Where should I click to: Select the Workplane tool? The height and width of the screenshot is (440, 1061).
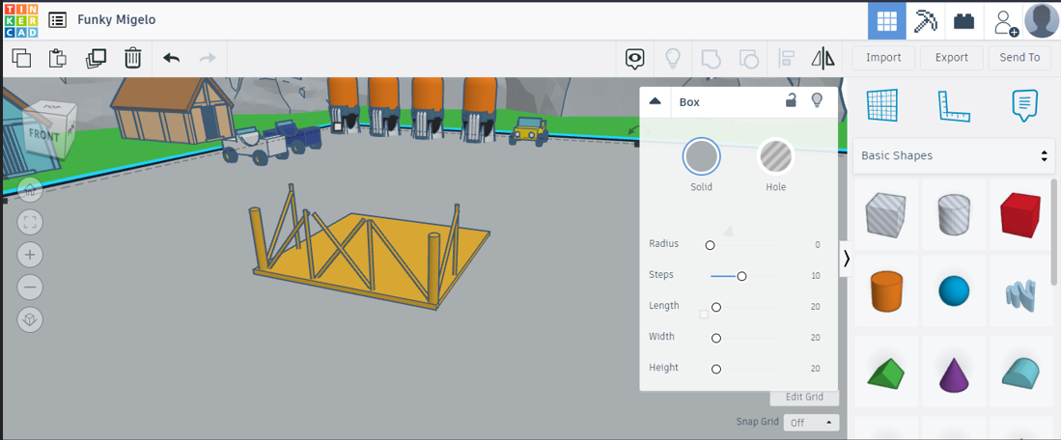tap(881, 105)
